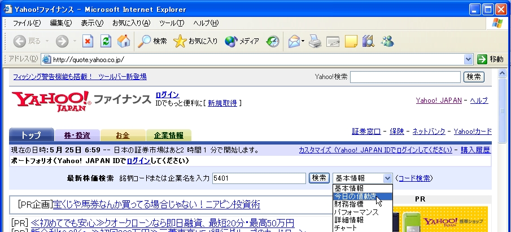The height and width of the screenshot is (232, 511).
Task: Click the 移動 Go button
Action: [x=491, y=59]
